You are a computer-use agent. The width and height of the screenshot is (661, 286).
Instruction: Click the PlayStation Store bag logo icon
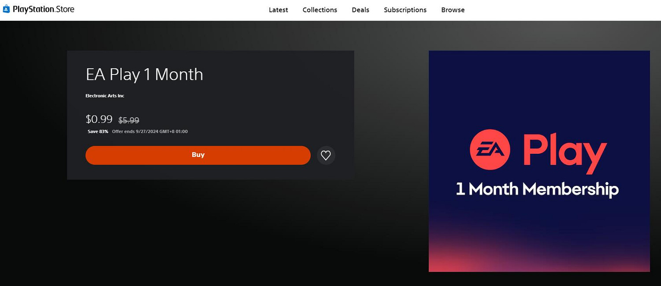coord(6,9)
